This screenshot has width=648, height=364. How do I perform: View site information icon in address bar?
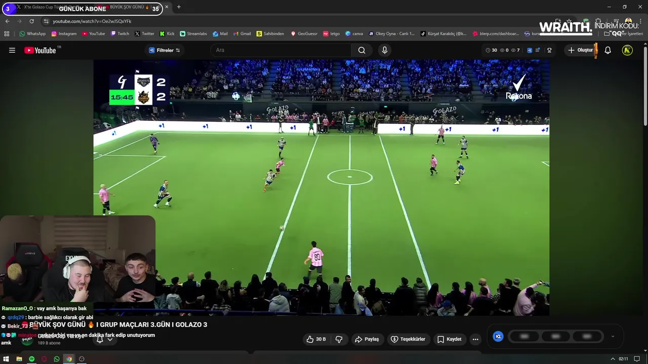pos(46,21)
